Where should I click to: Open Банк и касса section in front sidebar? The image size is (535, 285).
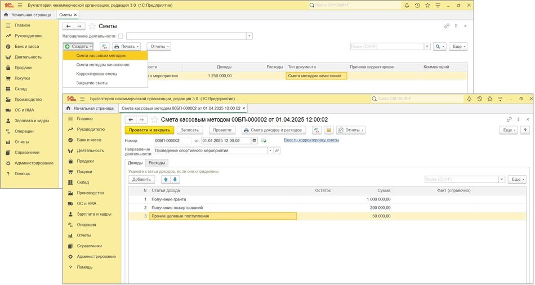pyautogui.click(x=90, y=140)
